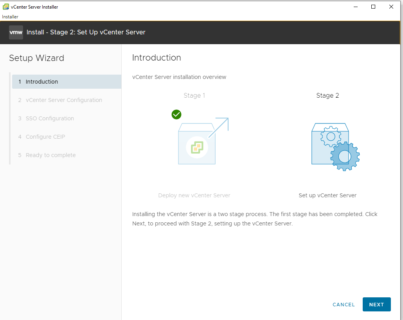Minimize the vCenter Server Installer window
Image resolution: width=403 pixels, height=320 pixels.
356,7
